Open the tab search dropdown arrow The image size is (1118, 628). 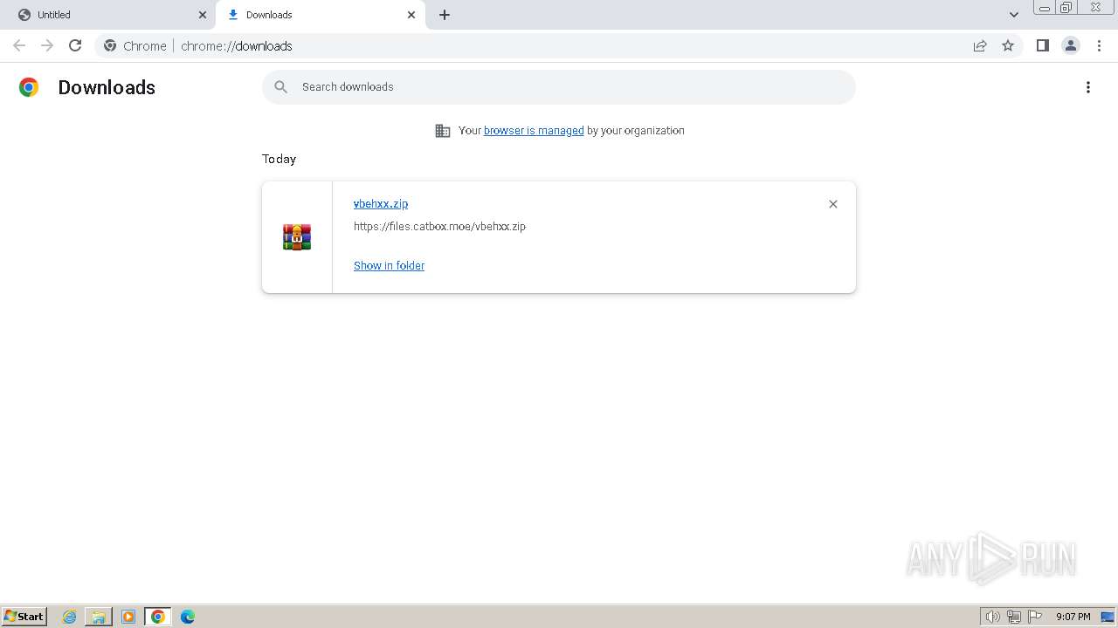tap(1014, 15)
